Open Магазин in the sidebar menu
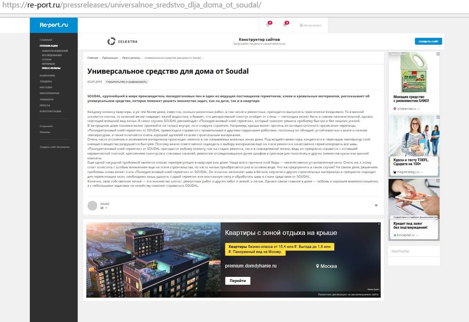Screen dimensions: 469x322 coord(46,87)
